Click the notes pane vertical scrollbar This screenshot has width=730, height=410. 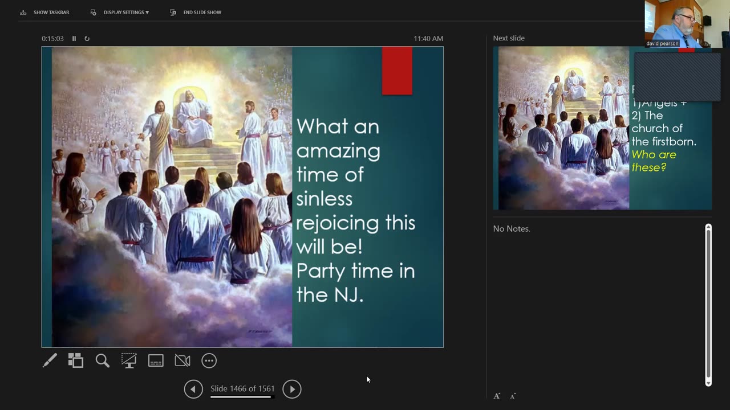pos(708,305)
